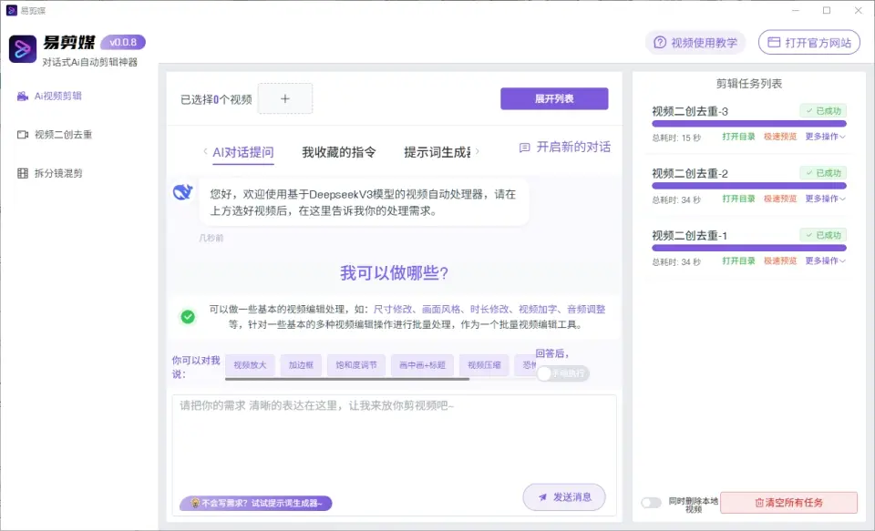The width and height of the screenshot is (875, 531).
Task: Click the 易剪媒 app logo icon
Action: coord(23,48)
